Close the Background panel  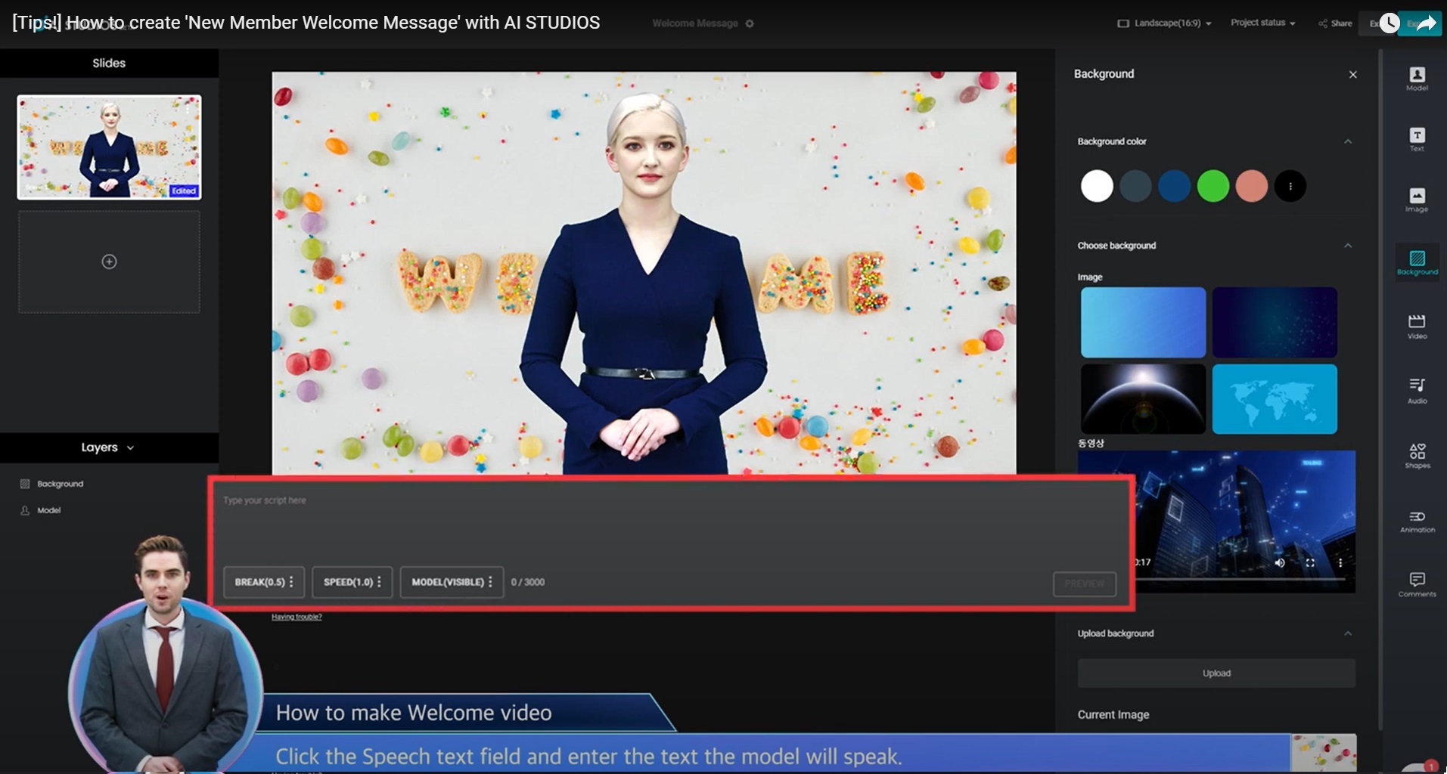click(x=1352, y=74)
